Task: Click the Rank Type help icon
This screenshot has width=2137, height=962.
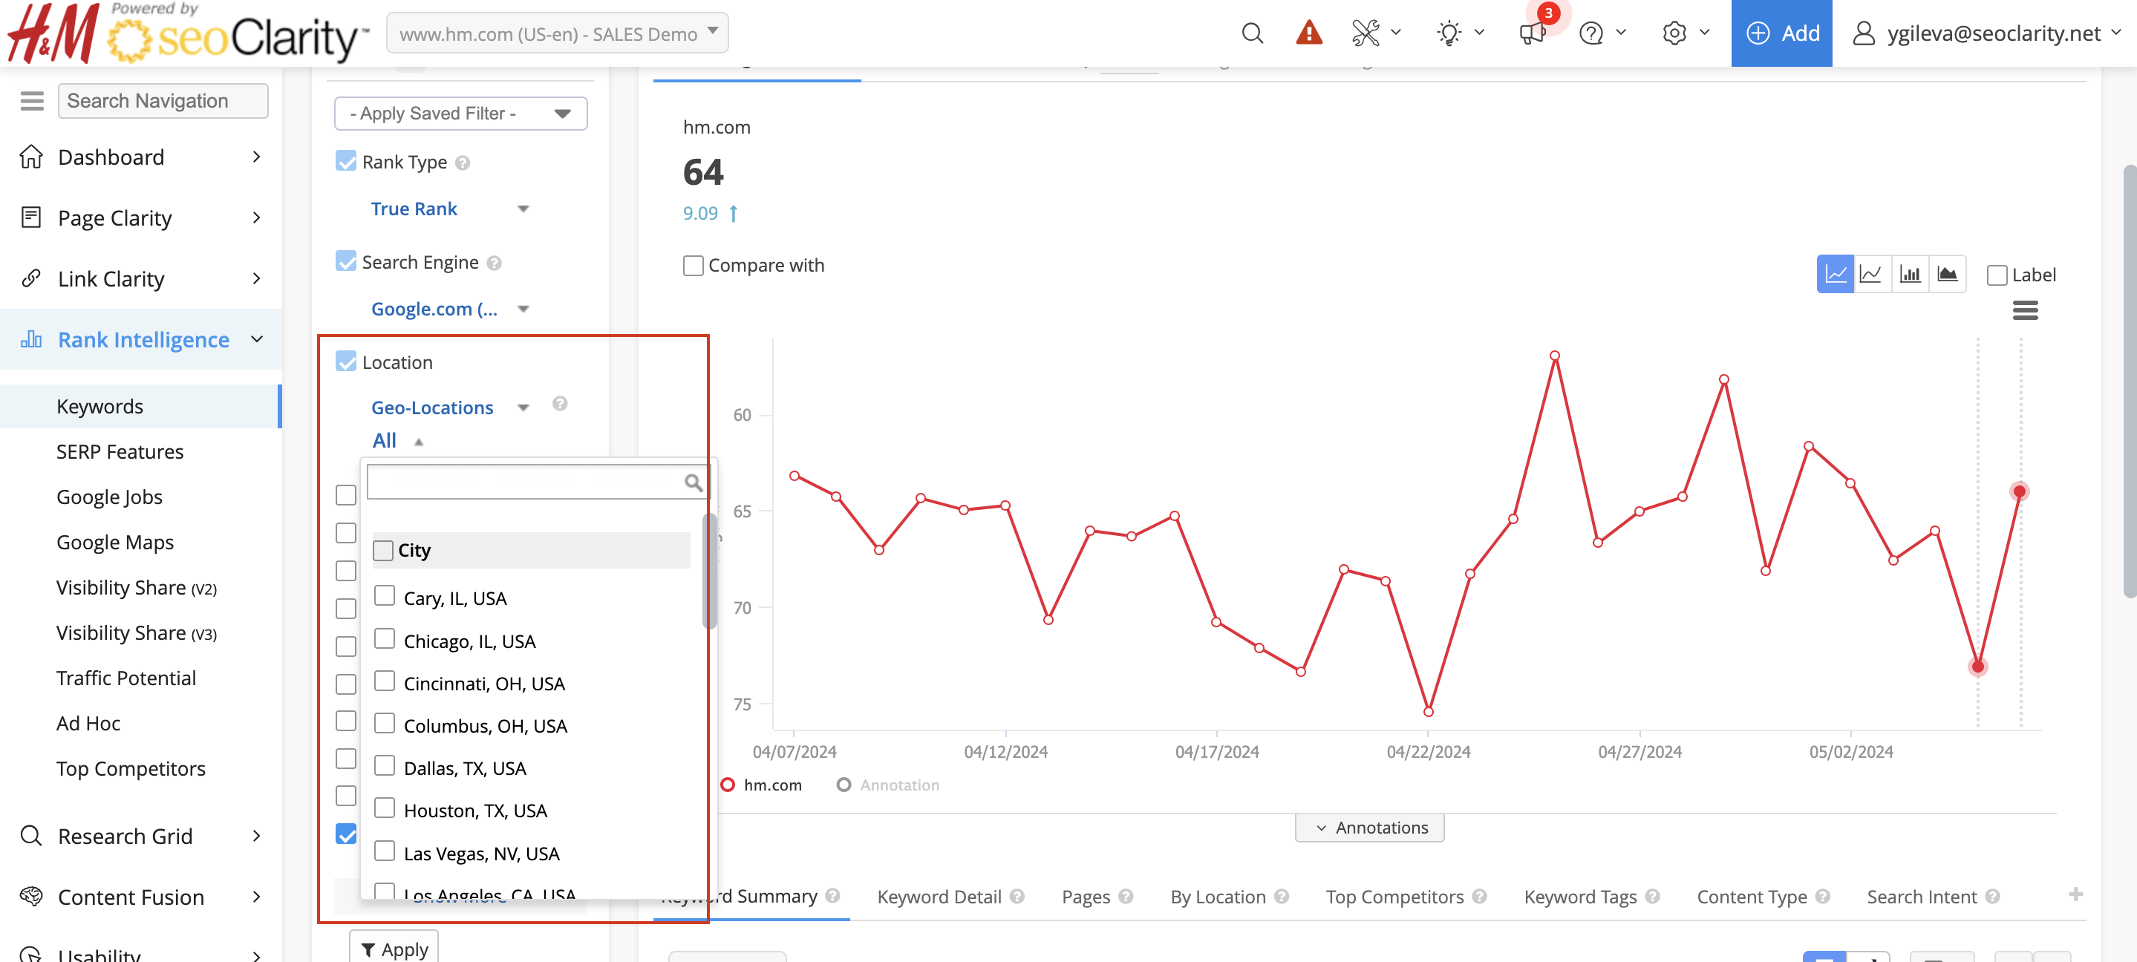Action: tap(462, 163)
